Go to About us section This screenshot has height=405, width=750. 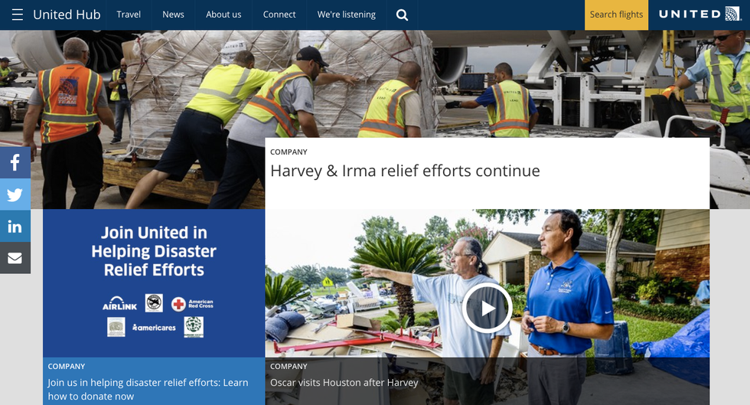click(223, 15)
